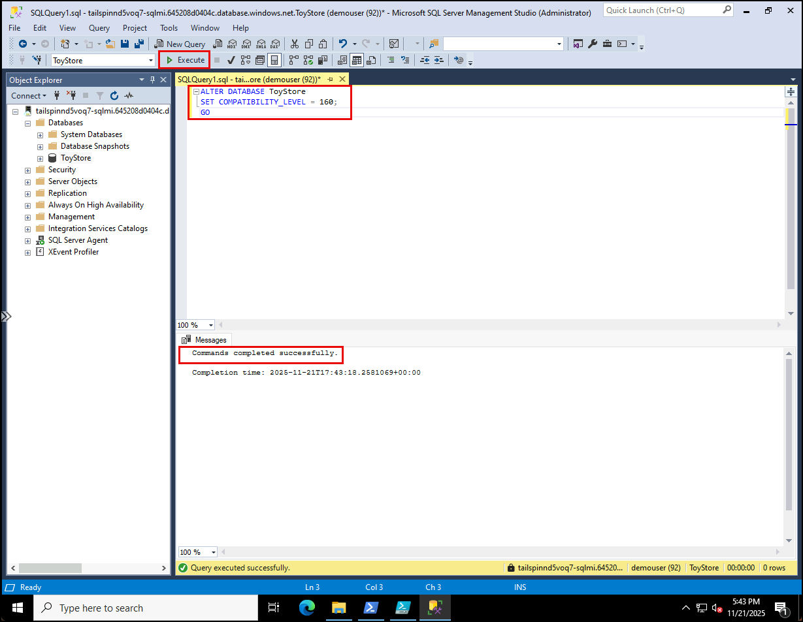Select the Cut icon on the toolbar
The width and height of the screenshot is (803, 622).
[x=295, y=43]
